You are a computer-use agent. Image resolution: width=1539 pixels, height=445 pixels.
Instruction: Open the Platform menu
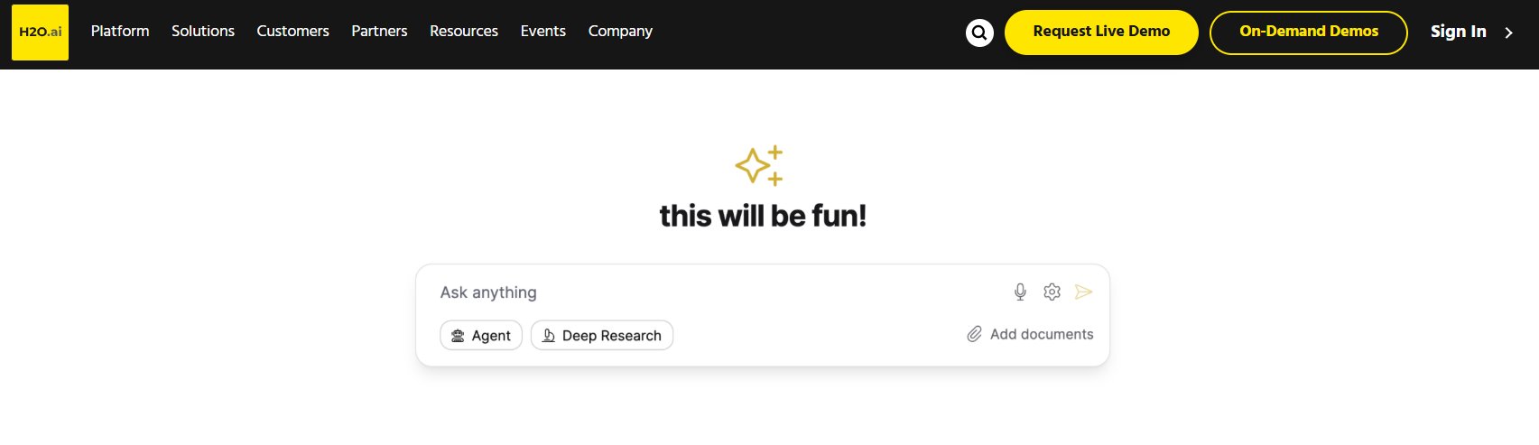click(x=120, y=31)
